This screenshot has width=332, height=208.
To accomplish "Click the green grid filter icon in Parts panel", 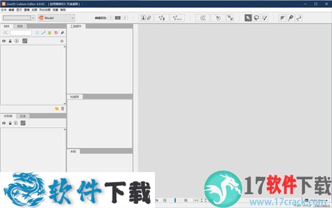I will click(x=50, y=33).
